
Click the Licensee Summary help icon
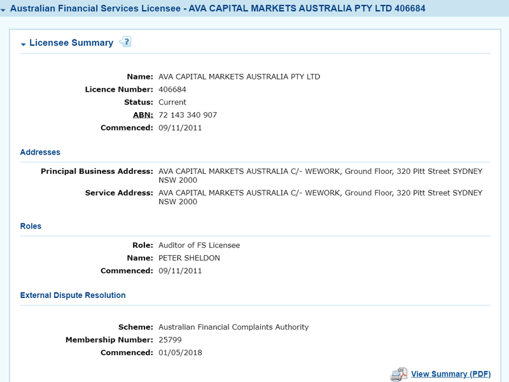125,42
